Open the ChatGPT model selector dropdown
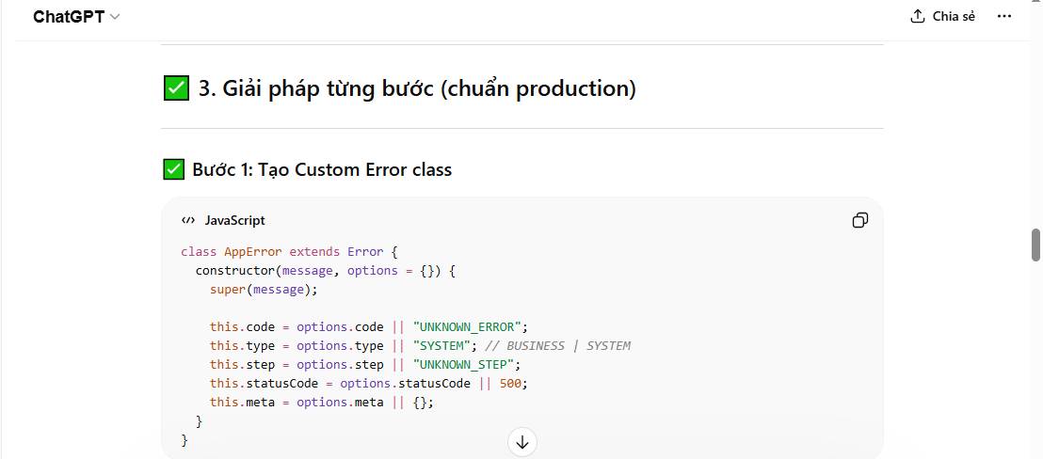This screenshot has width=1043, height=459. pyautogui.click(x=75, y=17)
